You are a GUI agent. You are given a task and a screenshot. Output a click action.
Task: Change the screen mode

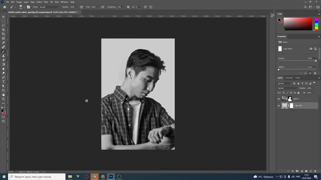pos(4,121)
